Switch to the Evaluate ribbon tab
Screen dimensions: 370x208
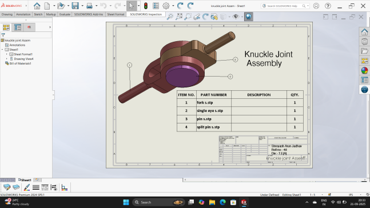point(65,14)
